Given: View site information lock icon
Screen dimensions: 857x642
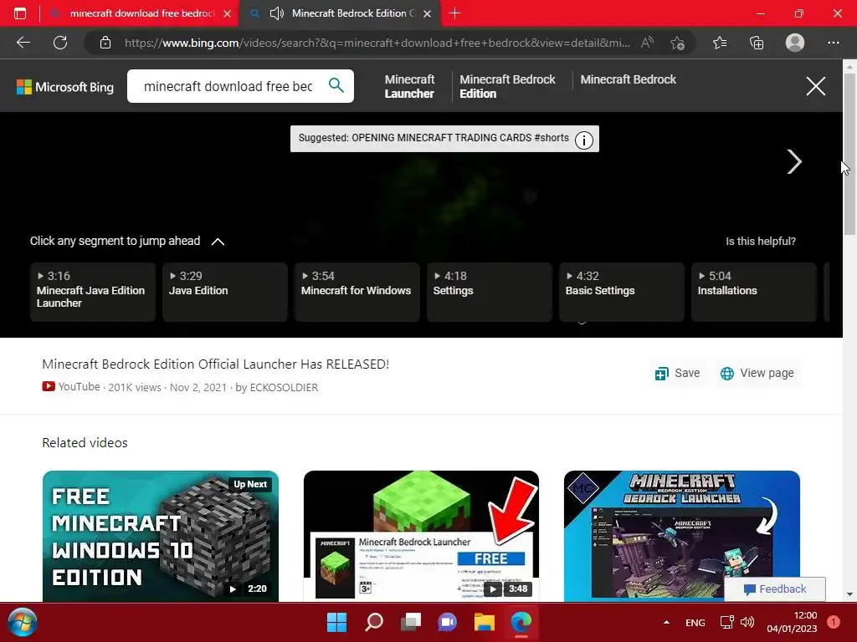Looking at the screenshot, I should (105, 43).
